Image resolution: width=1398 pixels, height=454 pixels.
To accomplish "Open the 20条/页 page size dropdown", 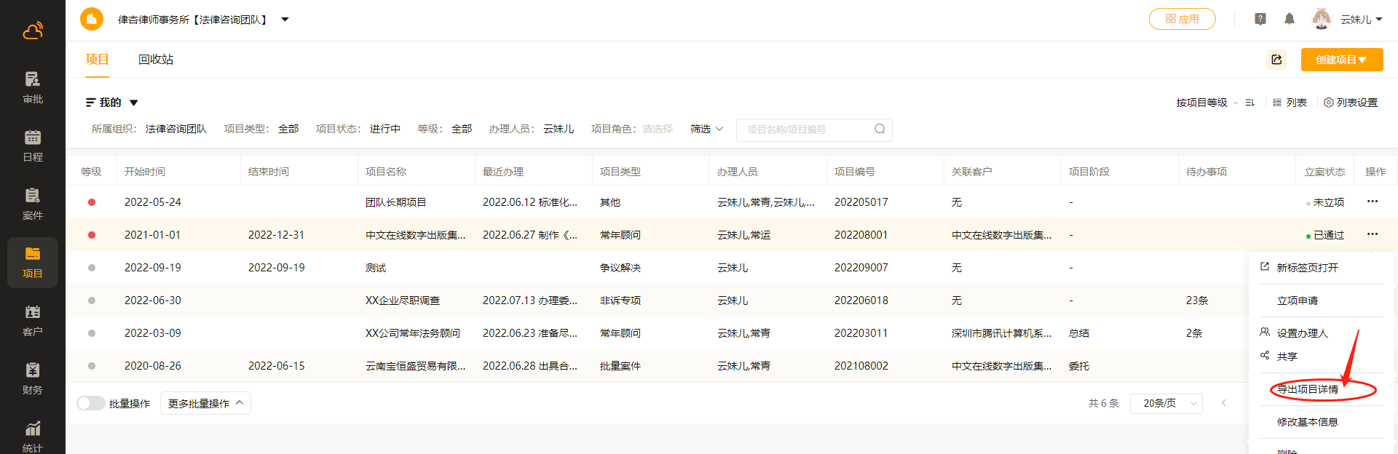I will [x=1166, y=403].
